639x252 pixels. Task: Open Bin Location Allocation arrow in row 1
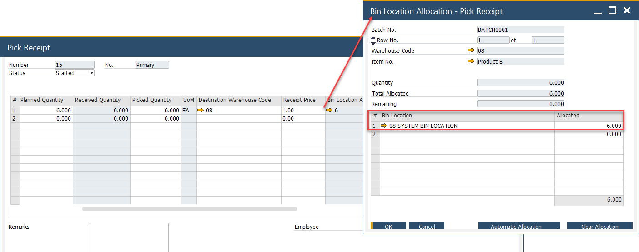[330, 111]
